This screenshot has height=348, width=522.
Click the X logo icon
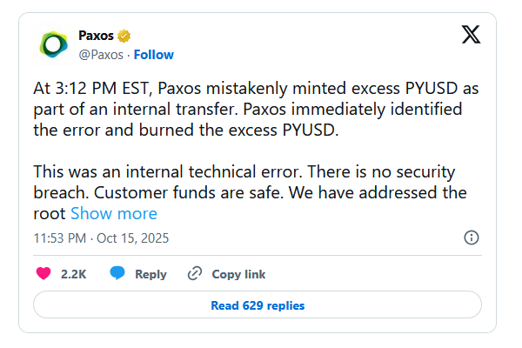click(470, 35)
